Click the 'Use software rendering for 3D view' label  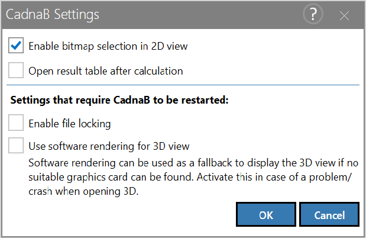tap(109, 146)
